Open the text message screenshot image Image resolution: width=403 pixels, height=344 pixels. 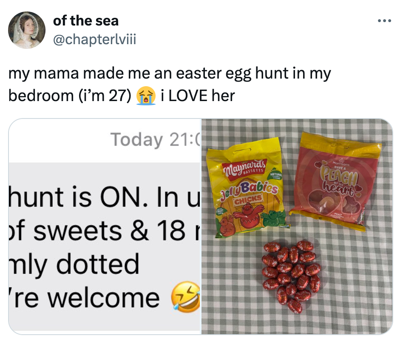click(x=105, y=226)
